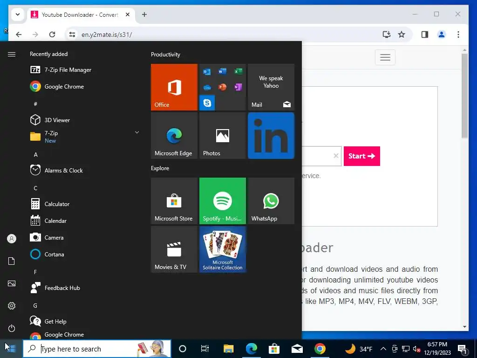
Task: Open the WhatsApp tile
Action: click(x=271, y=201)
